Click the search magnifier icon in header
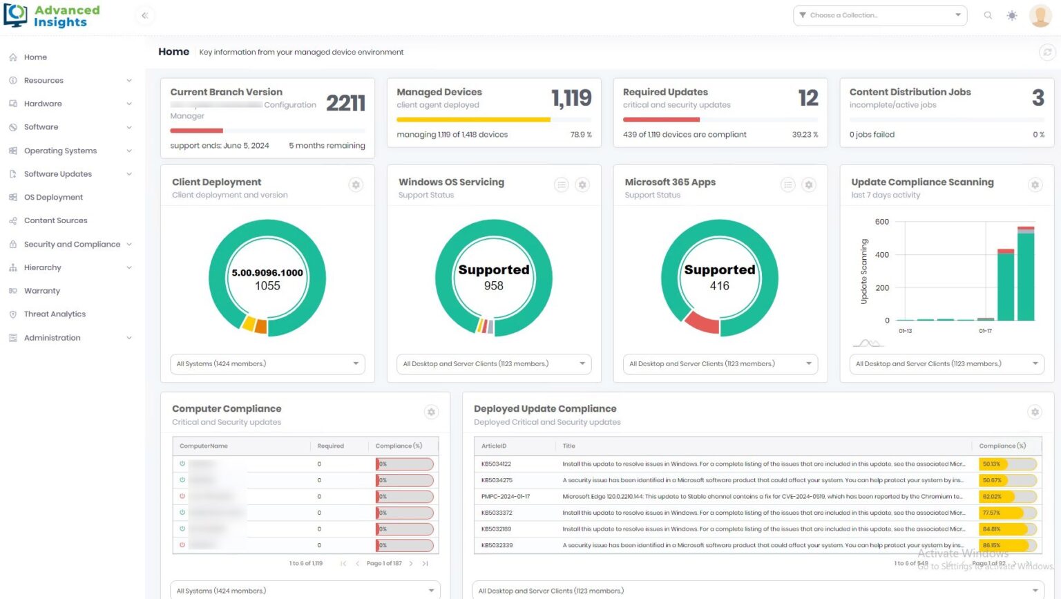This screenshot has height=599, width=1061. point(988,15)
